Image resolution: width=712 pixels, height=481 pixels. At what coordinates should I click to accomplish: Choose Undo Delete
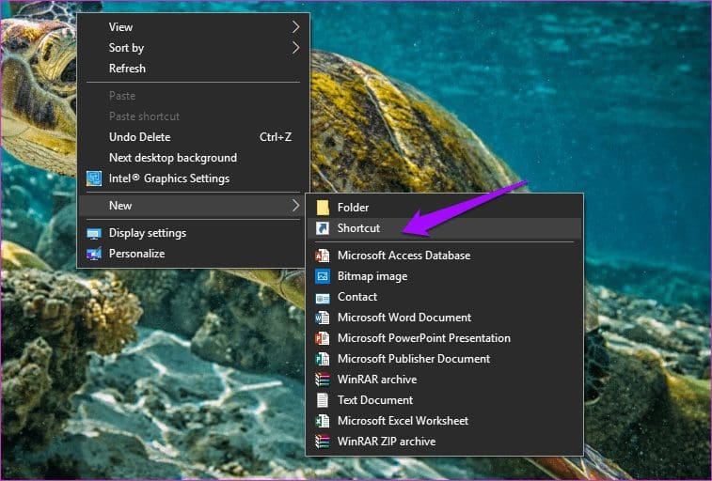click(x=194, y=137)
